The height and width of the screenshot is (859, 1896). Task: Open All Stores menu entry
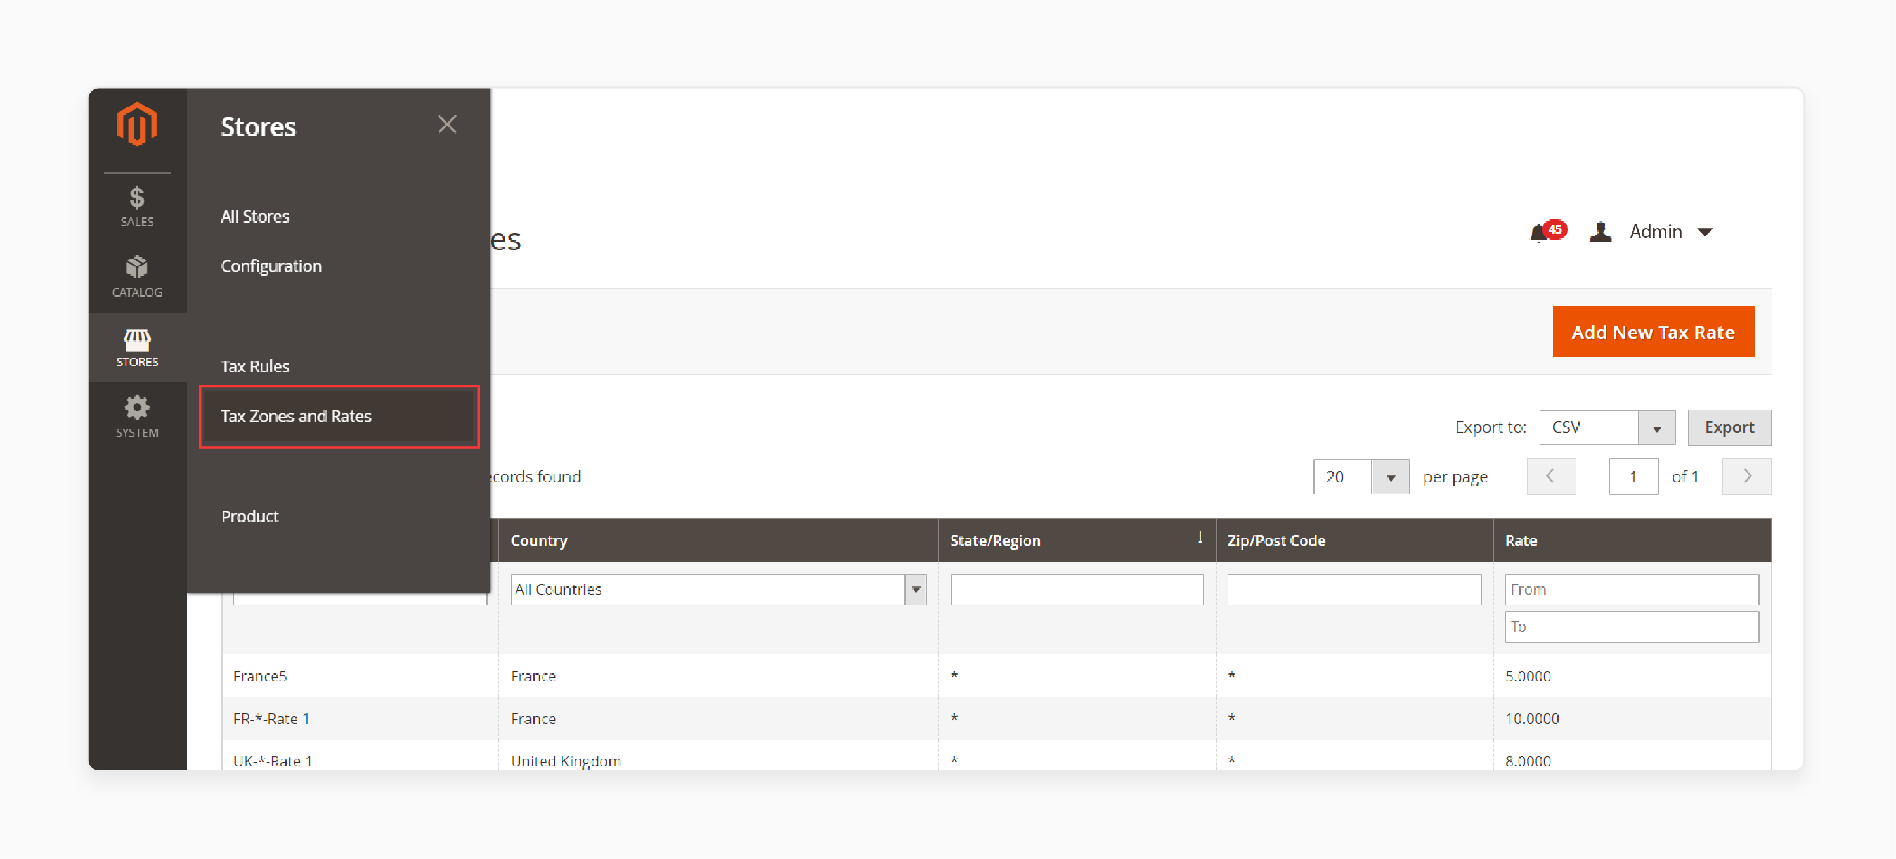[255, 216]
